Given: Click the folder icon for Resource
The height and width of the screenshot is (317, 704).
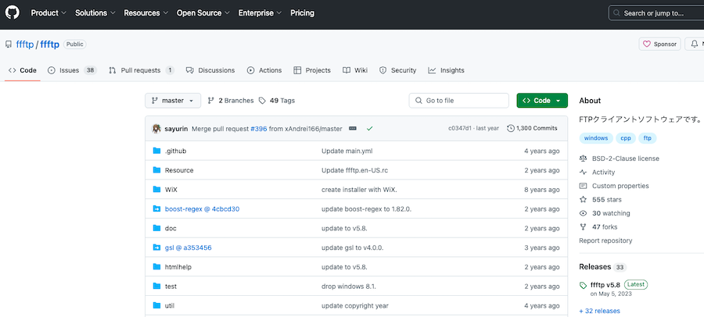Looking at the screenshot, I should click(x=156, y=170).
